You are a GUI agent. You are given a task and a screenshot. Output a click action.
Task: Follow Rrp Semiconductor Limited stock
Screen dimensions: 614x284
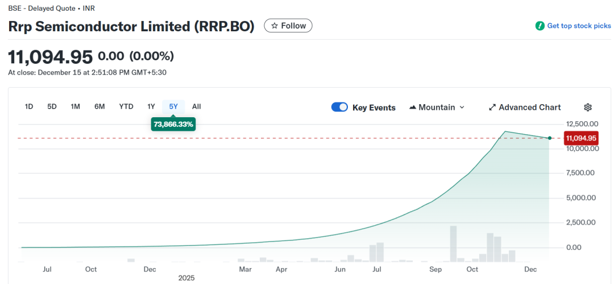tap(288, 26)
